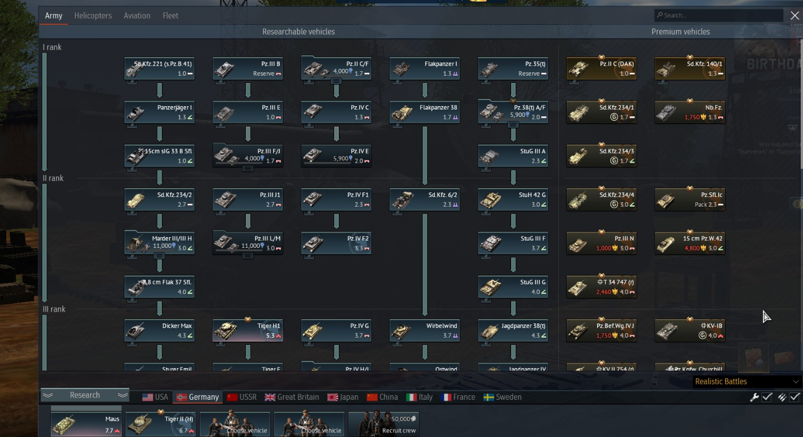
Task: Click the Sweden flag icon
Action: pyautogui.click(x=487, y=397)
